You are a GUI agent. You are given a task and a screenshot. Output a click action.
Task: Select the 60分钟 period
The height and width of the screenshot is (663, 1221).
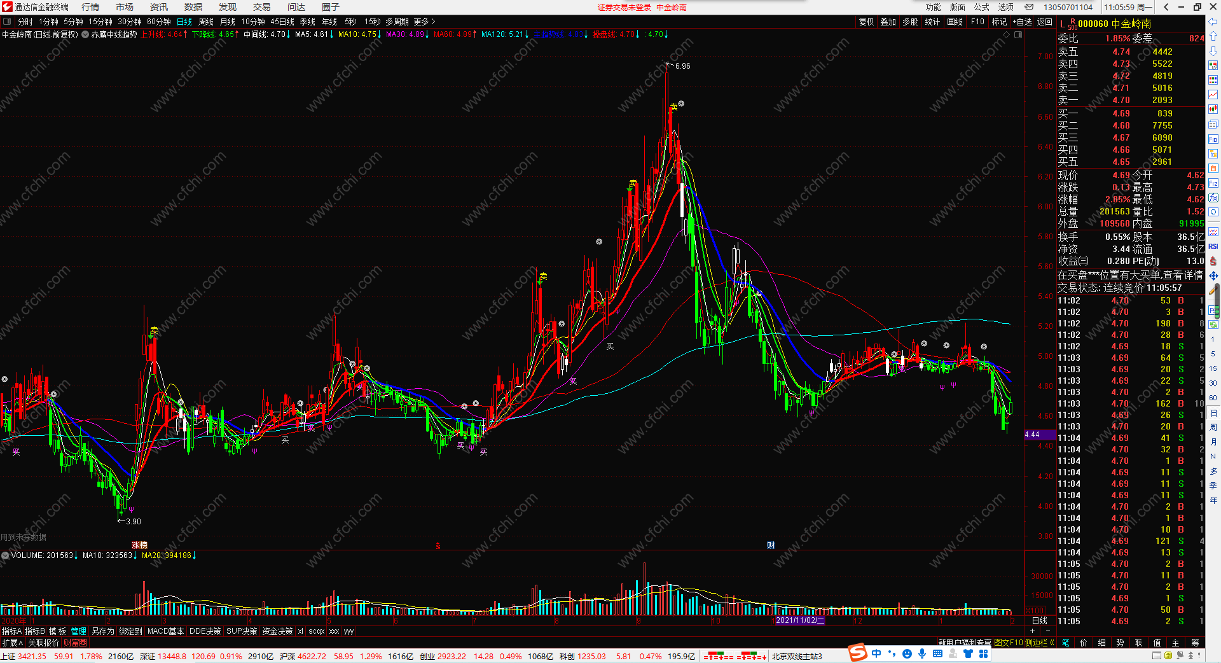pyautogui.click(x=159, y=22)
